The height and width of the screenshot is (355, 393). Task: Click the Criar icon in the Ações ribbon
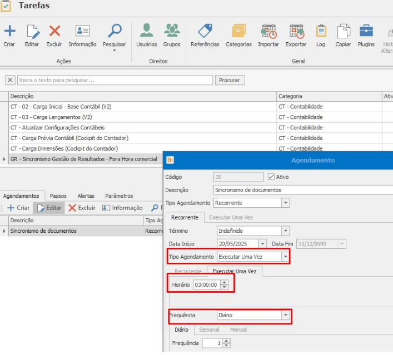click(9, 31)
